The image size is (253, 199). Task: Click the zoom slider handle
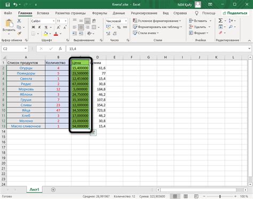[x=220, y=196]
